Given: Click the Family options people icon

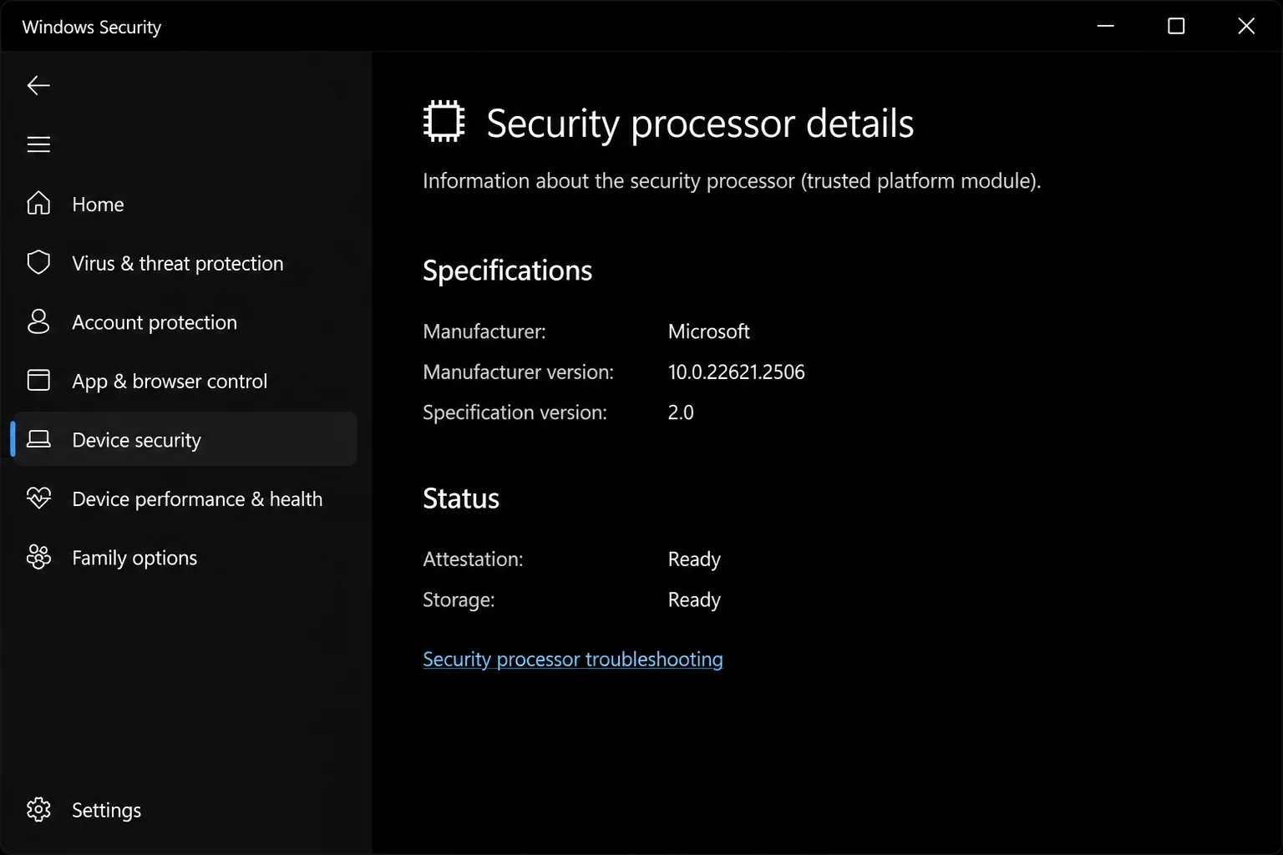Looking at the screenshot, I should click(38, 557).
